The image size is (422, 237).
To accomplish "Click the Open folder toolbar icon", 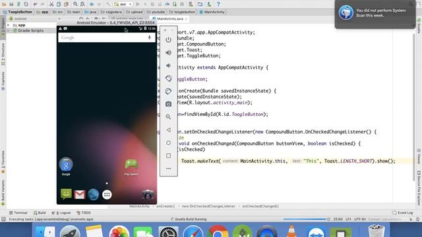I will (4, 4).
